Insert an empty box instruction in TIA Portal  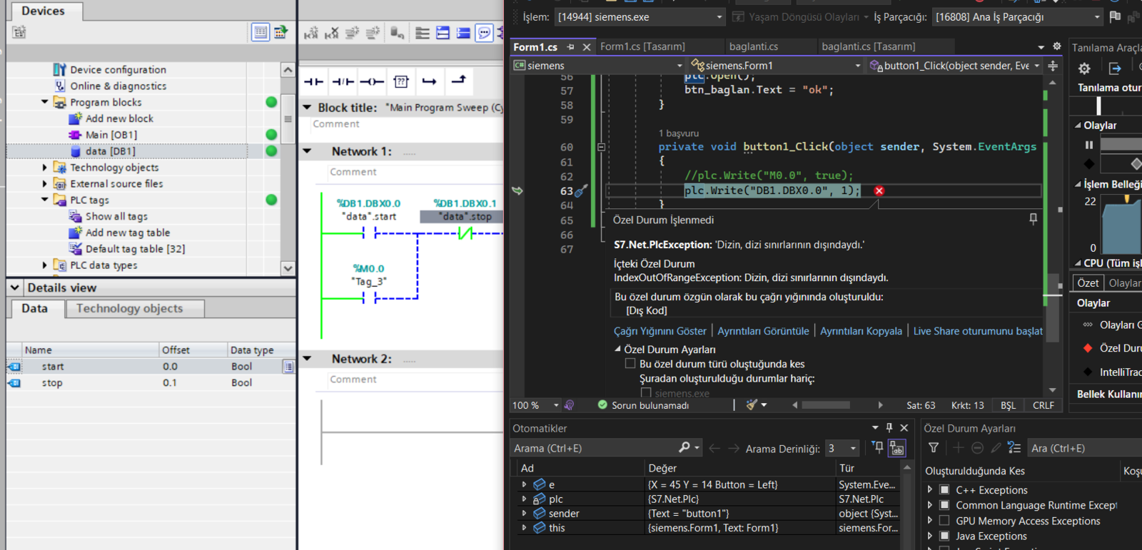(401, 82)
